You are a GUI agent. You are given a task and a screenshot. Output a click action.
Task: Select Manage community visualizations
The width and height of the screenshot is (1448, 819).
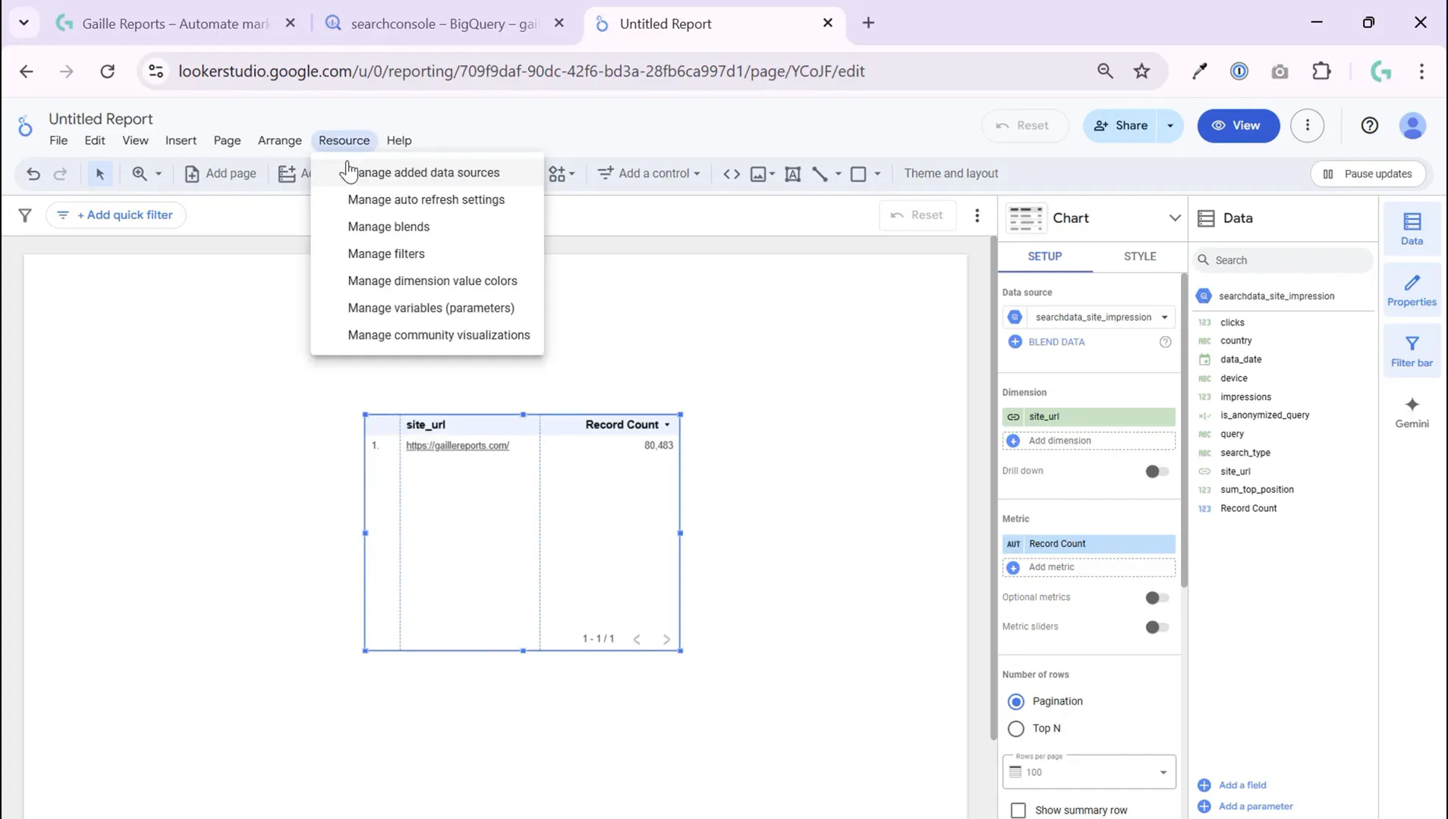click(x=427, y=335)
